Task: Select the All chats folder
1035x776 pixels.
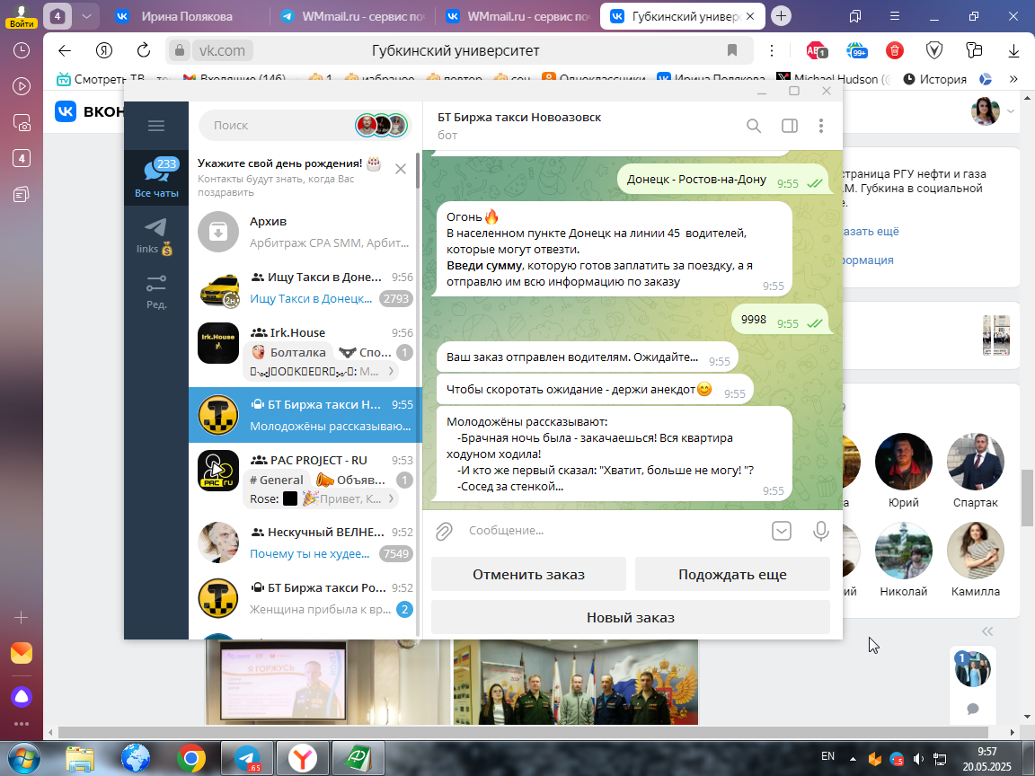Action: 156,178
